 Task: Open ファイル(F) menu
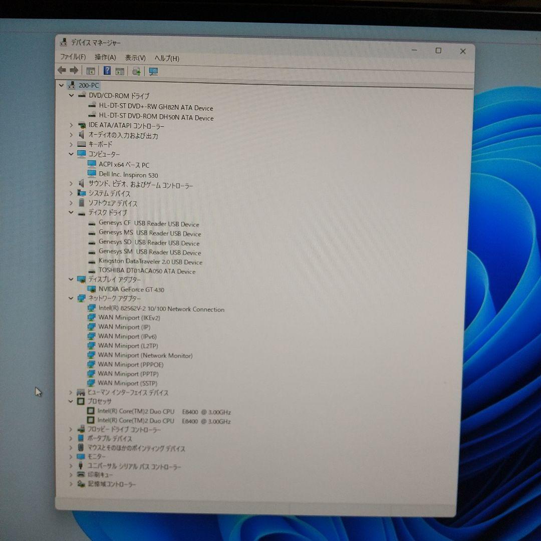[x=73, y=57]
